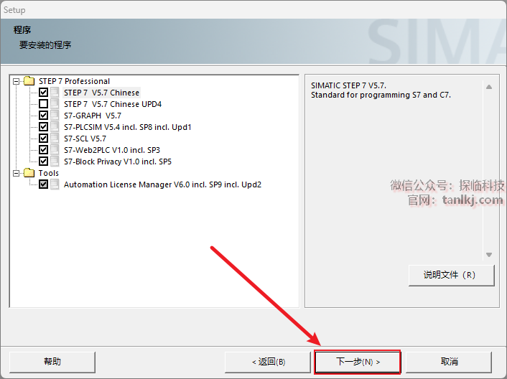Click the document icon beside Automation License Manager
The image size is (507, 379).
[55, 184]
